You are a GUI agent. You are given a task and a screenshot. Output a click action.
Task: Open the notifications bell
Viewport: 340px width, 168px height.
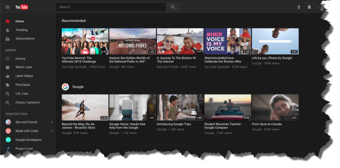point(310,7)
